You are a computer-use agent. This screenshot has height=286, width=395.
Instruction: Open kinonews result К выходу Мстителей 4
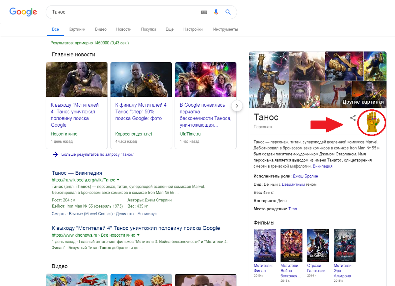(x=136, y=228)
